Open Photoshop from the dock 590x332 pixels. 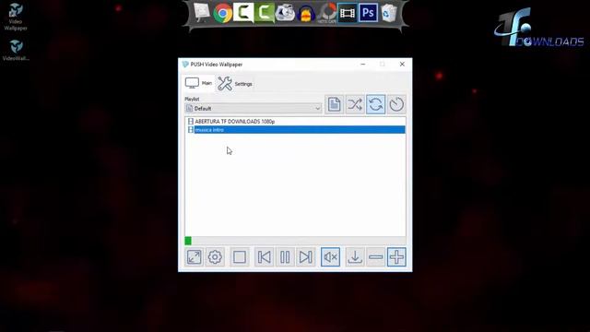click(368, 13)
